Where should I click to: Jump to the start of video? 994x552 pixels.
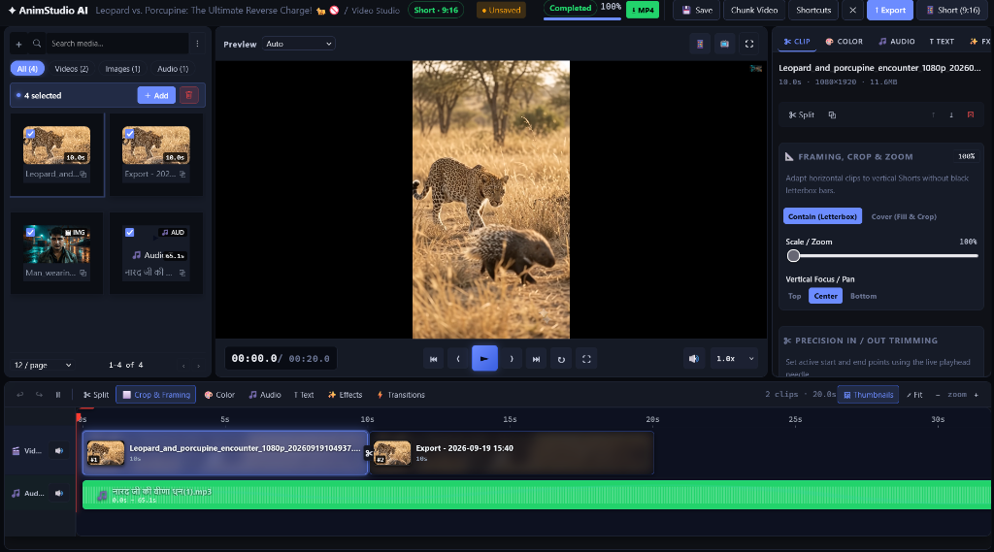click(434, 359)
